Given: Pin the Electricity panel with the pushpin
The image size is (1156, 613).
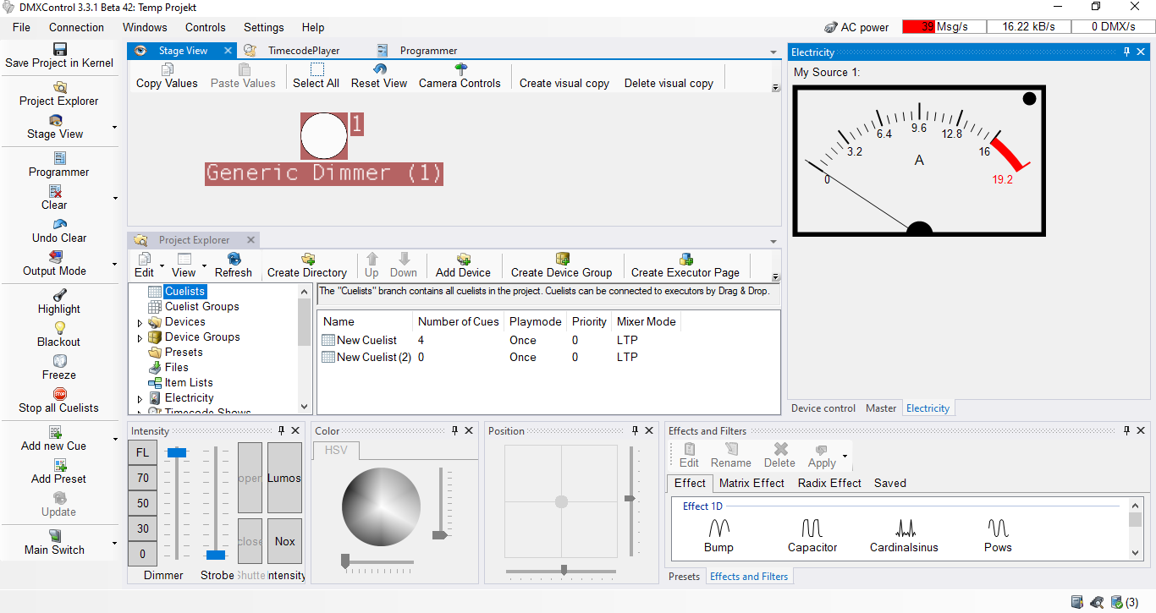Looking at the screenshot, I should coord(1126,52).
